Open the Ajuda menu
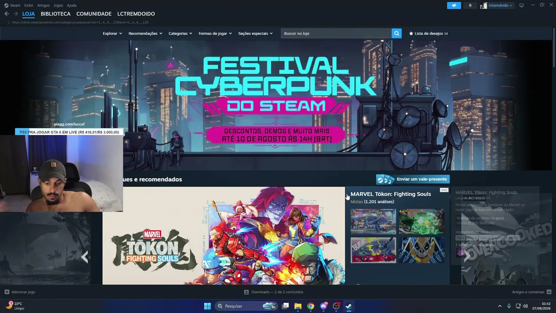The height and width of the screenshot is (313, 556). [72, 5]
